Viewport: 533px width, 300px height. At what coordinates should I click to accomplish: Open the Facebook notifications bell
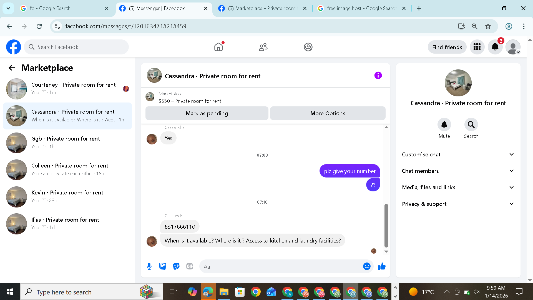click(495, 47)
